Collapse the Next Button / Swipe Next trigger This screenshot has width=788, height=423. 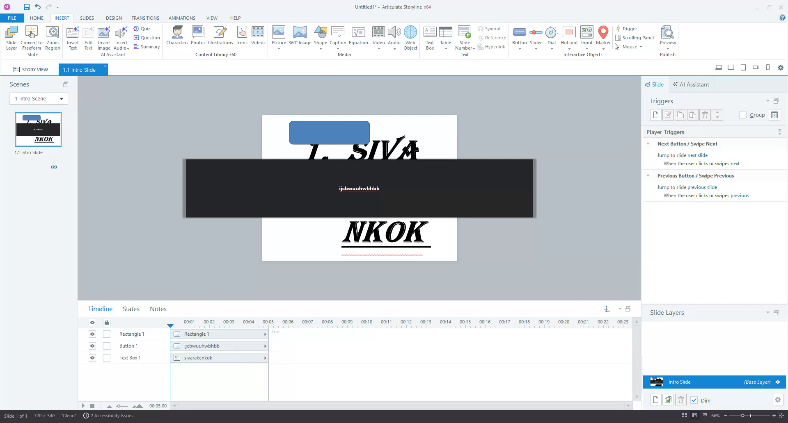click(x=648, y=143)
